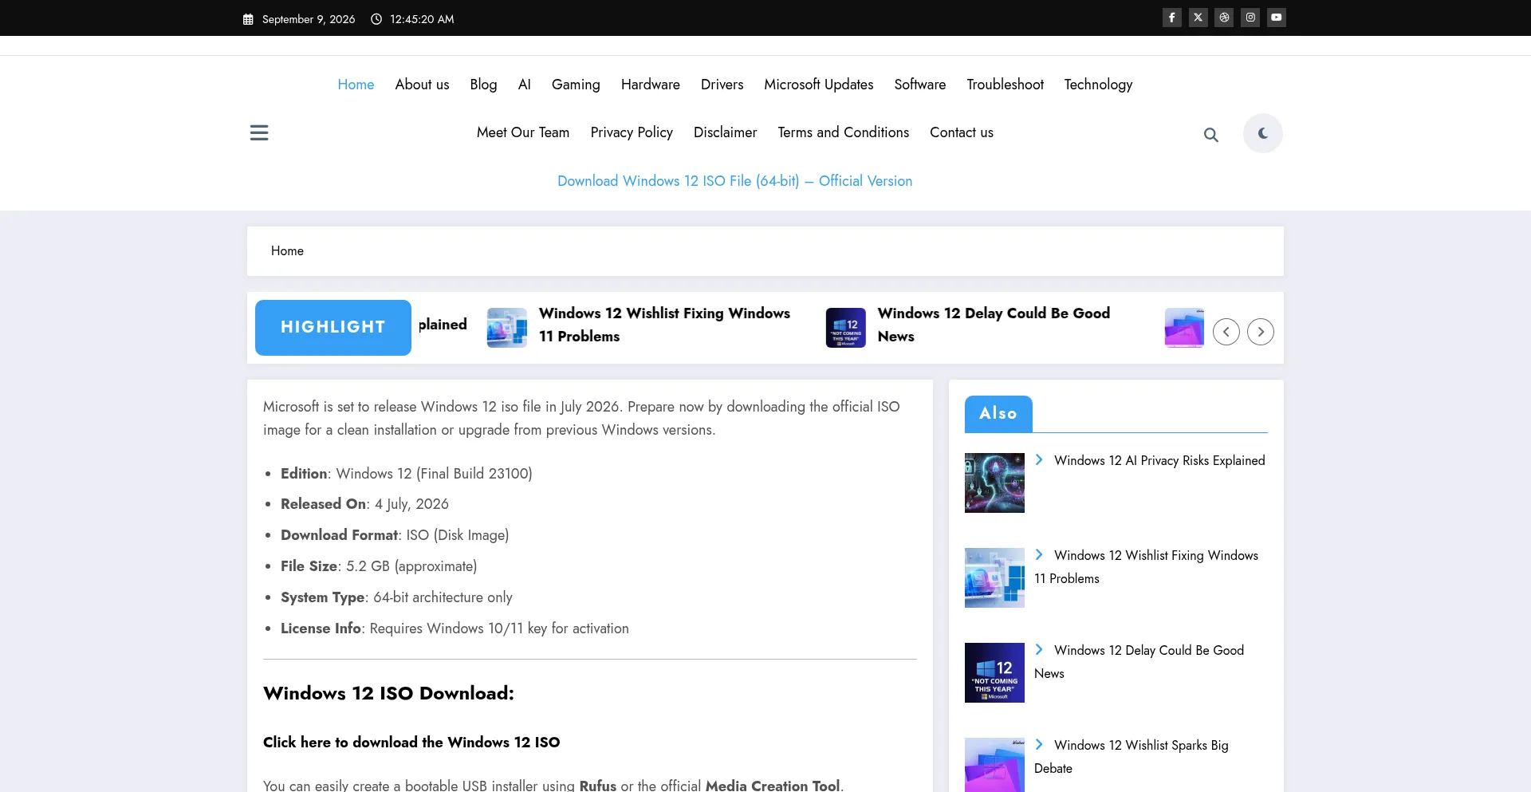Click the 12:45:20 AM time text
The image size is (1531, 792).
(x=422, y=19)
